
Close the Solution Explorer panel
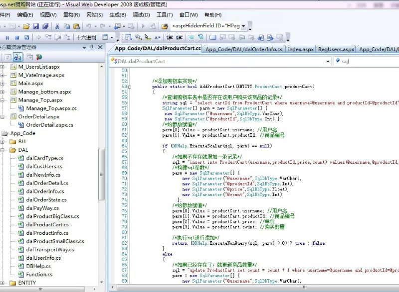[x=100, y=47]
